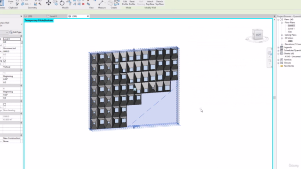Expand the Families node
The image size is (301, 169).
point(278,60)
